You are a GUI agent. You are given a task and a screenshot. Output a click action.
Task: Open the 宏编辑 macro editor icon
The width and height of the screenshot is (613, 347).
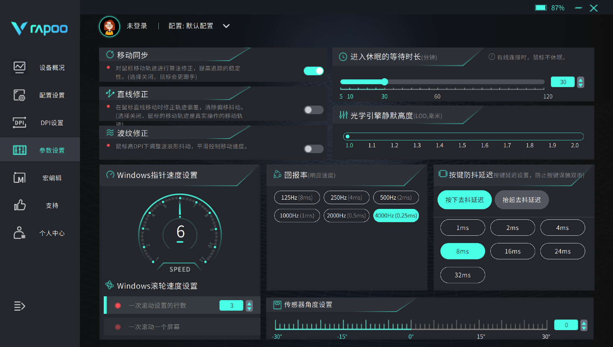(19, 178)
